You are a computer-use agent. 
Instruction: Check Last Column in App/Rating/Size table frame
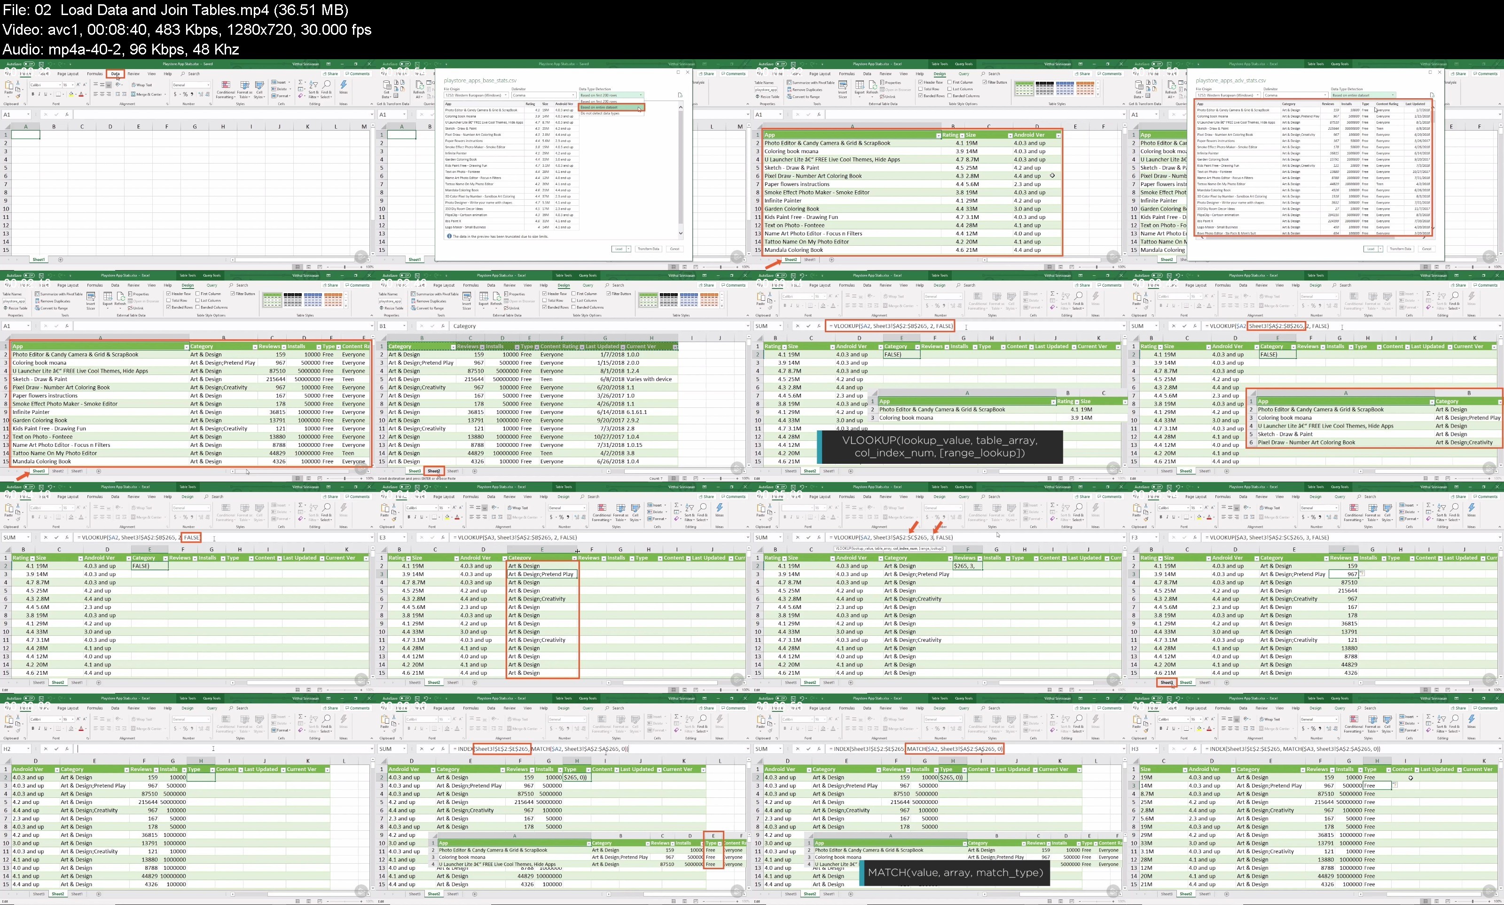[x=950, y=89]
